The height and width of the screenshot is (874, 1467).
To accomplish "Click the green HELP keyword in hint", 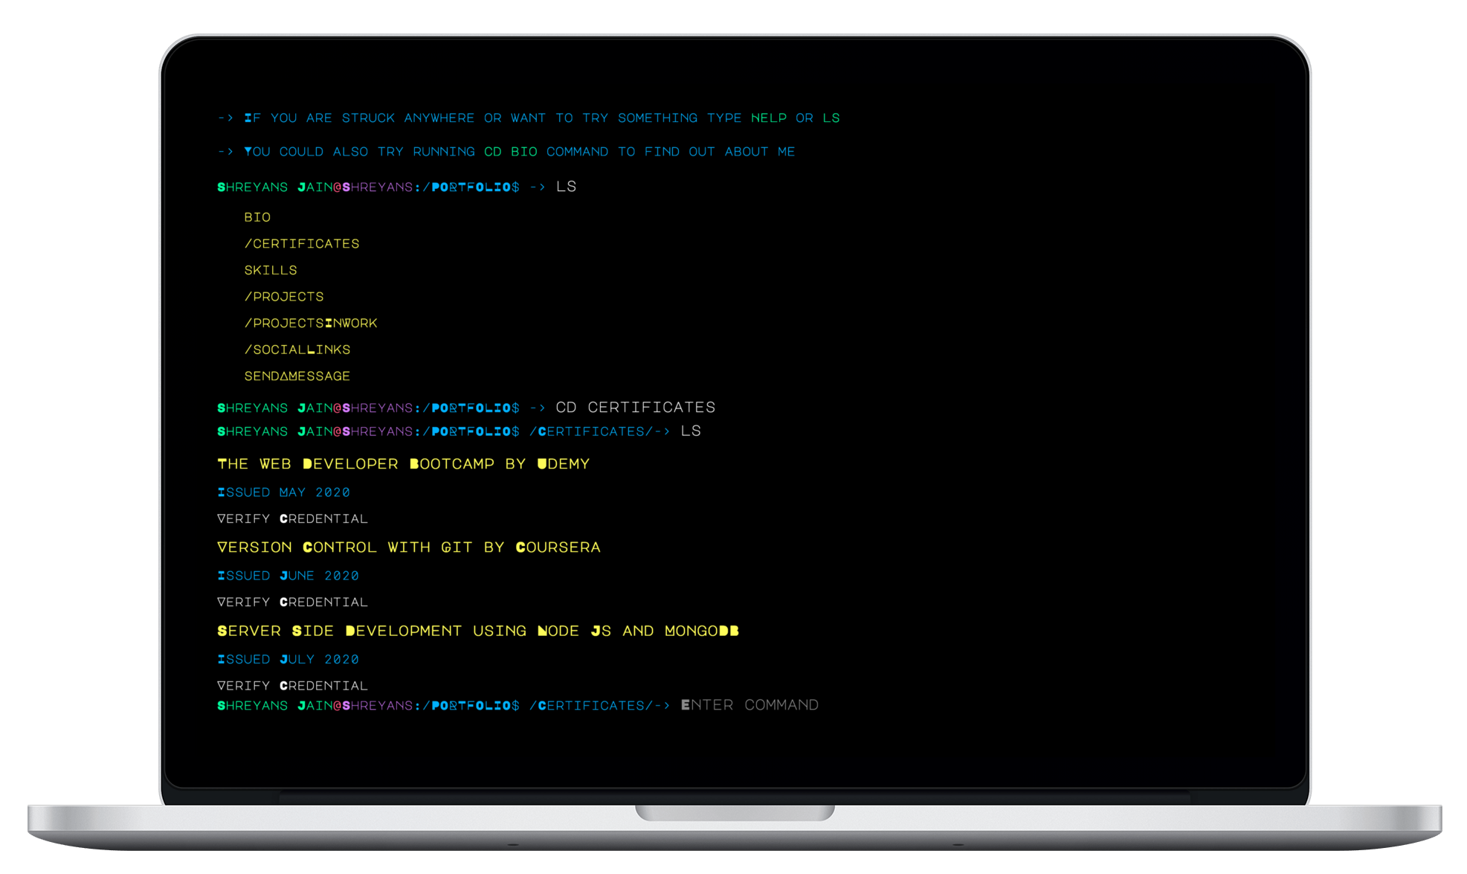I will click(768, 118).
